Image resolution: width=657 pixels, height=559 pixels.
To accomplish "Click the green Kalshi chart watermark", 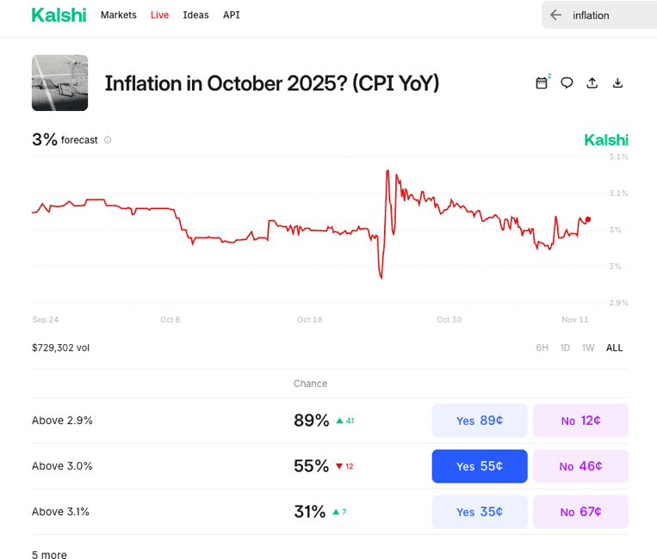I will coord(606,140).
